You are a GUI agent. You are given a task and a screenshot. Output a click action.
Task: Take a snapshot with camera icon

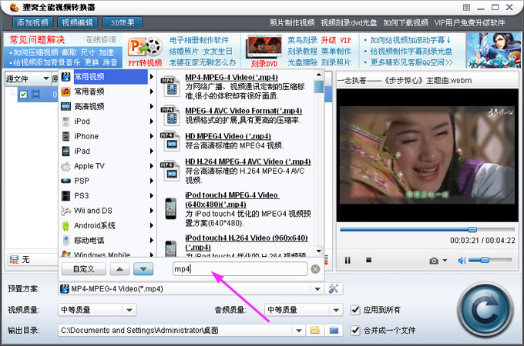434,261
